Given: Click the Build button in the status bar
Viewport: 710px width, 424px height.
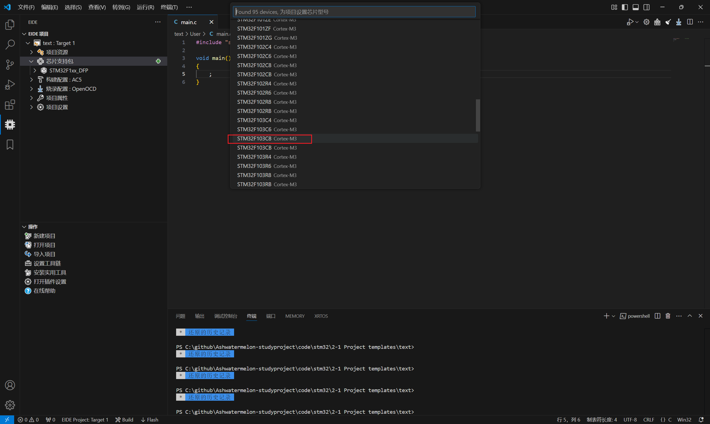Looking at the screenshot, I should click(x=125, y=420).
